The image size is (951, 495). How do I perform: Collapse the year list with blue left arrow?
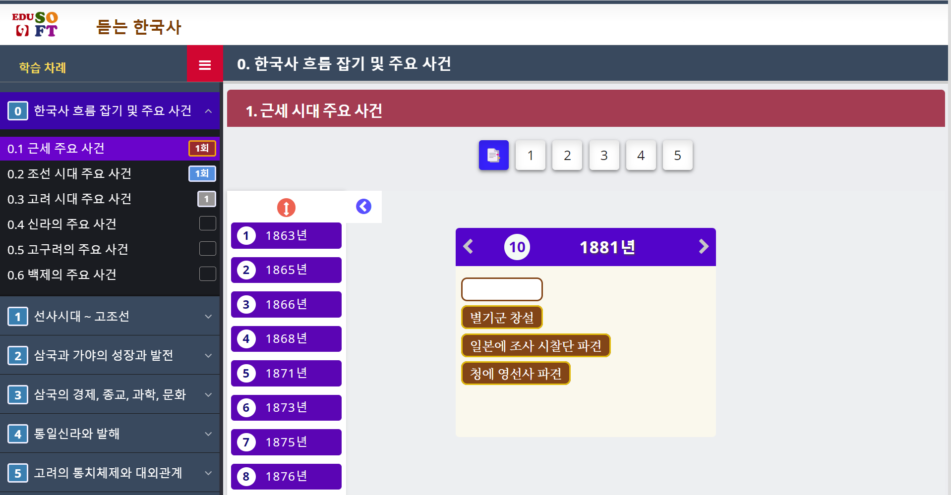(x=363, y=206)
